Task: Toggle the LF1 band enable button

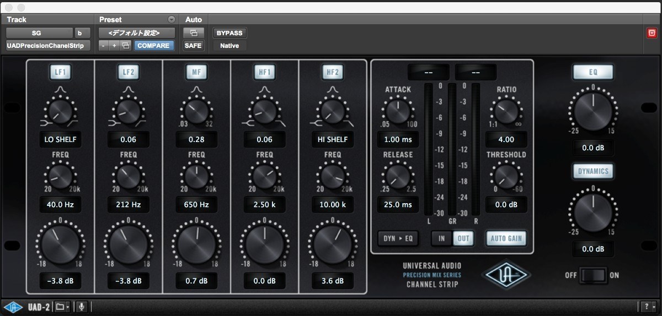Action: [x=61, y=72]
